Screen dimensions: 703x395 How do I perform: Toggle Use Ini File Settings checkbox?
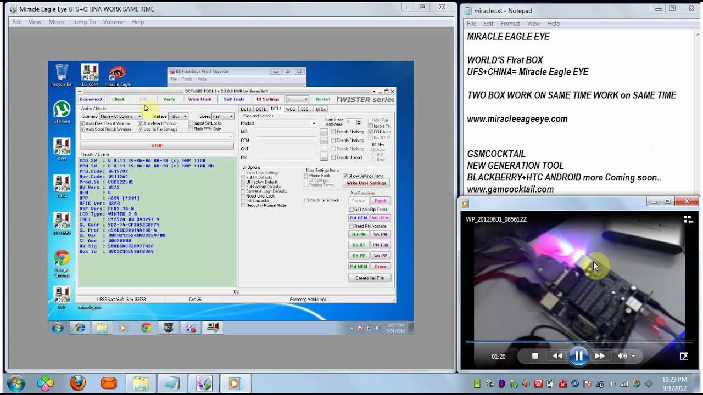click(x=140, y=129)
